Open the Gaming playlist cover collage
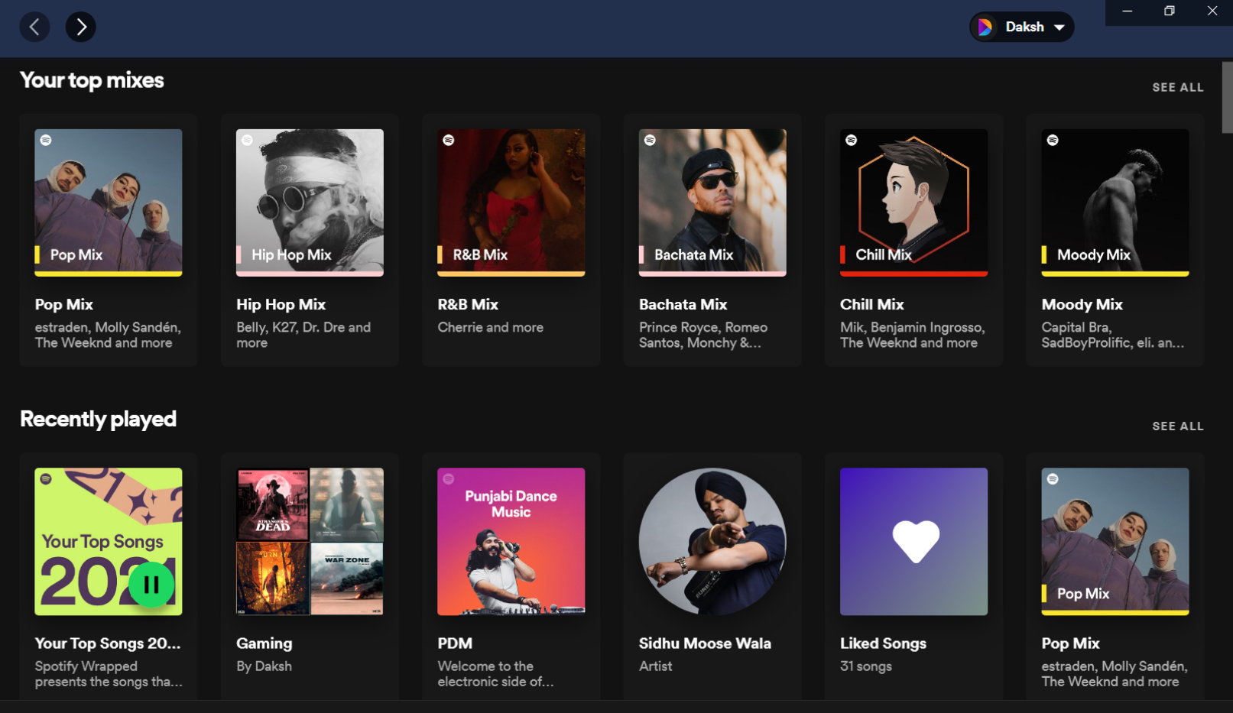The image size is (1233, 713). [x=310, y=541]
